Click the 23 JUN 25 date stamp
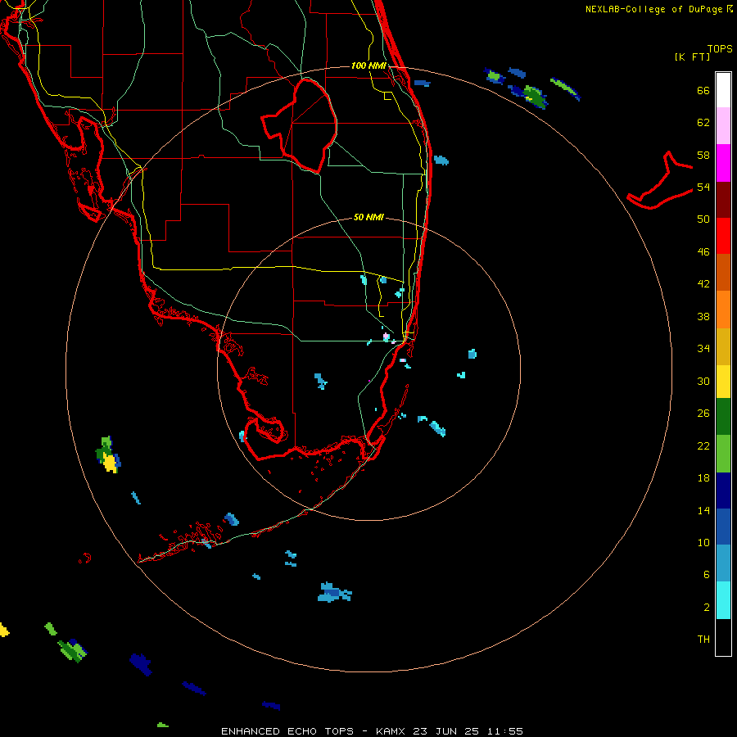 click(446, 731)
